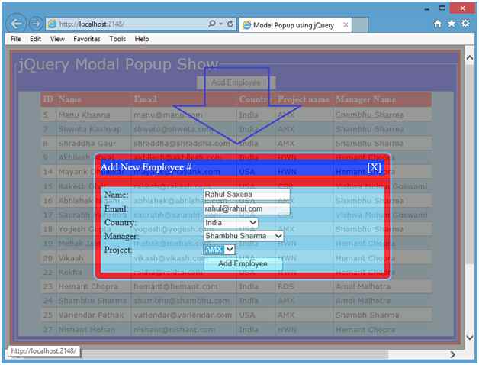Image resolution: width=479 pixels, height=365 pixels.
Task: Expand the Project dropdown showing AMX
Action: click(x=219, y=250)
